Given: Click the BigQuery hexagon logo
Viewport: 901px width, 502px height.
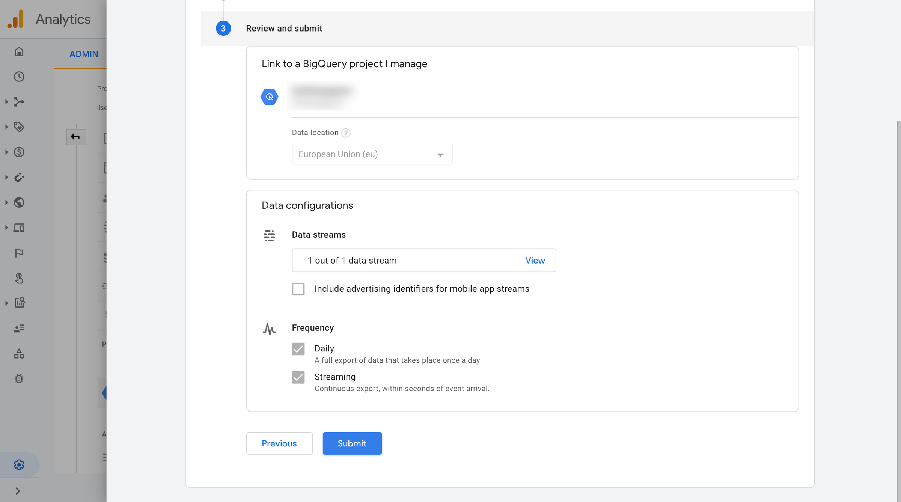Looking at the screenshot, I should pyautogui.click(x=269, y=96).
